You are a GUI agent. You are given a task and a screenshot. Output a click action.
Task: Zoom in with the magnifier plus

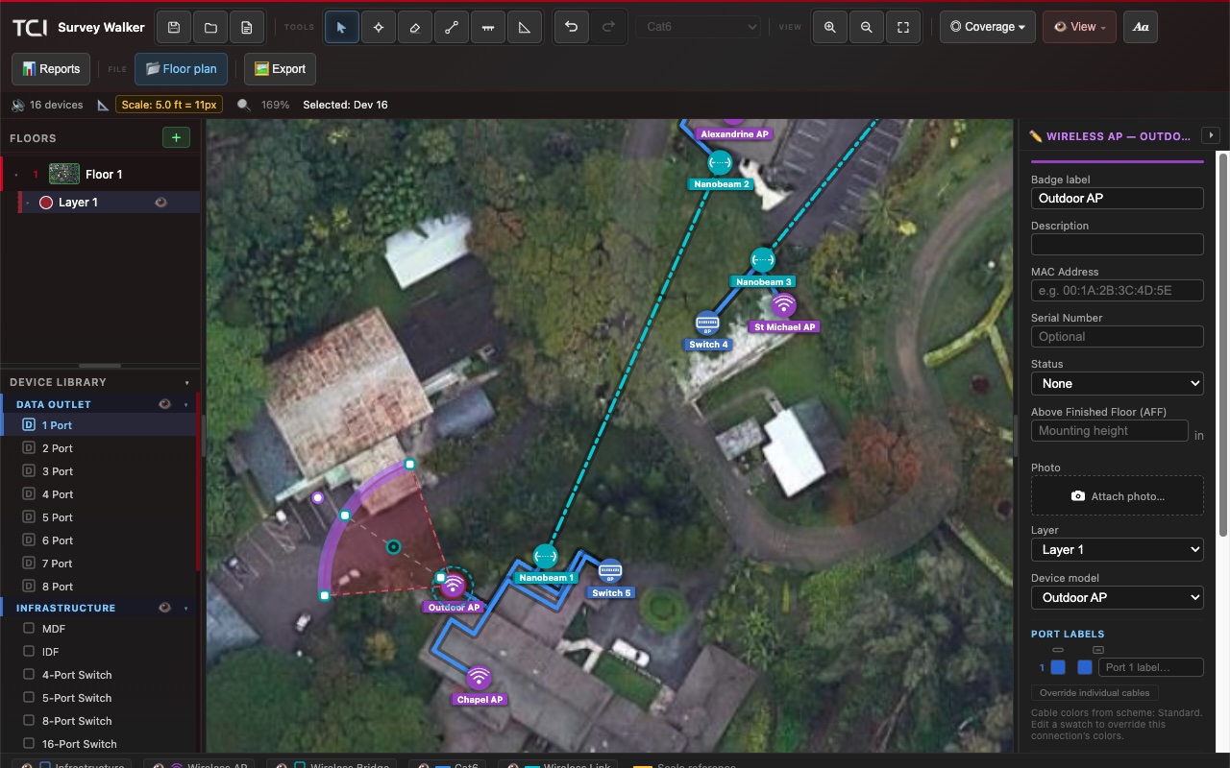tap(830, 27)
